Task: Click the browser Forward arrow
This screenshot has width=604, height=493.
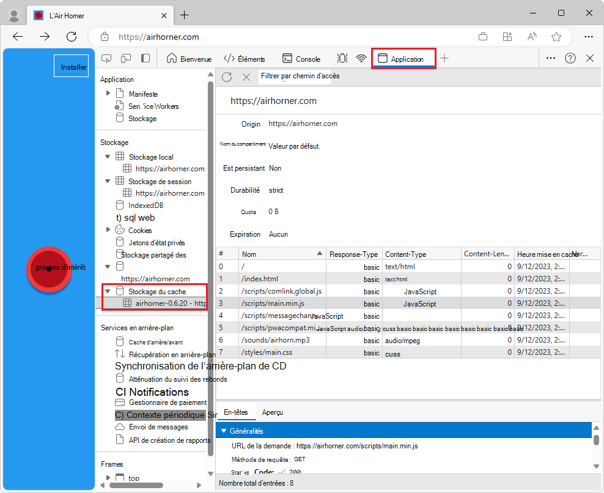Action: click(45, 37)
